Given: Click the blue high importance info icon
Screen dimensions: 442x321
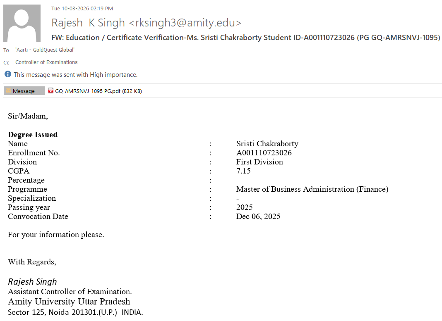Looking at the screenshot, I should pyautogui.click(x=7, y=74).
